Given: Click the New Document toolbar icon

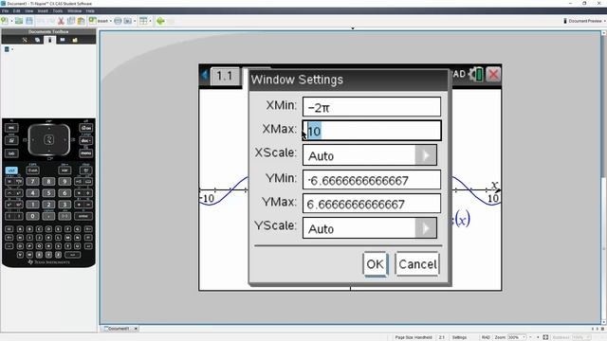Looking at the screenshot, I should pyautogui.click(x=5, y=21).
